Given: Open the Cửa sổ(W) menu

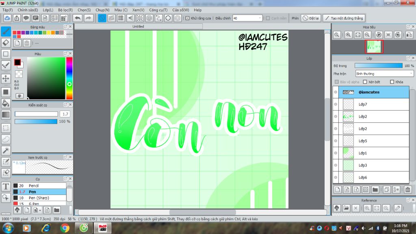Looking at the screenshot, I should (181, 10).
